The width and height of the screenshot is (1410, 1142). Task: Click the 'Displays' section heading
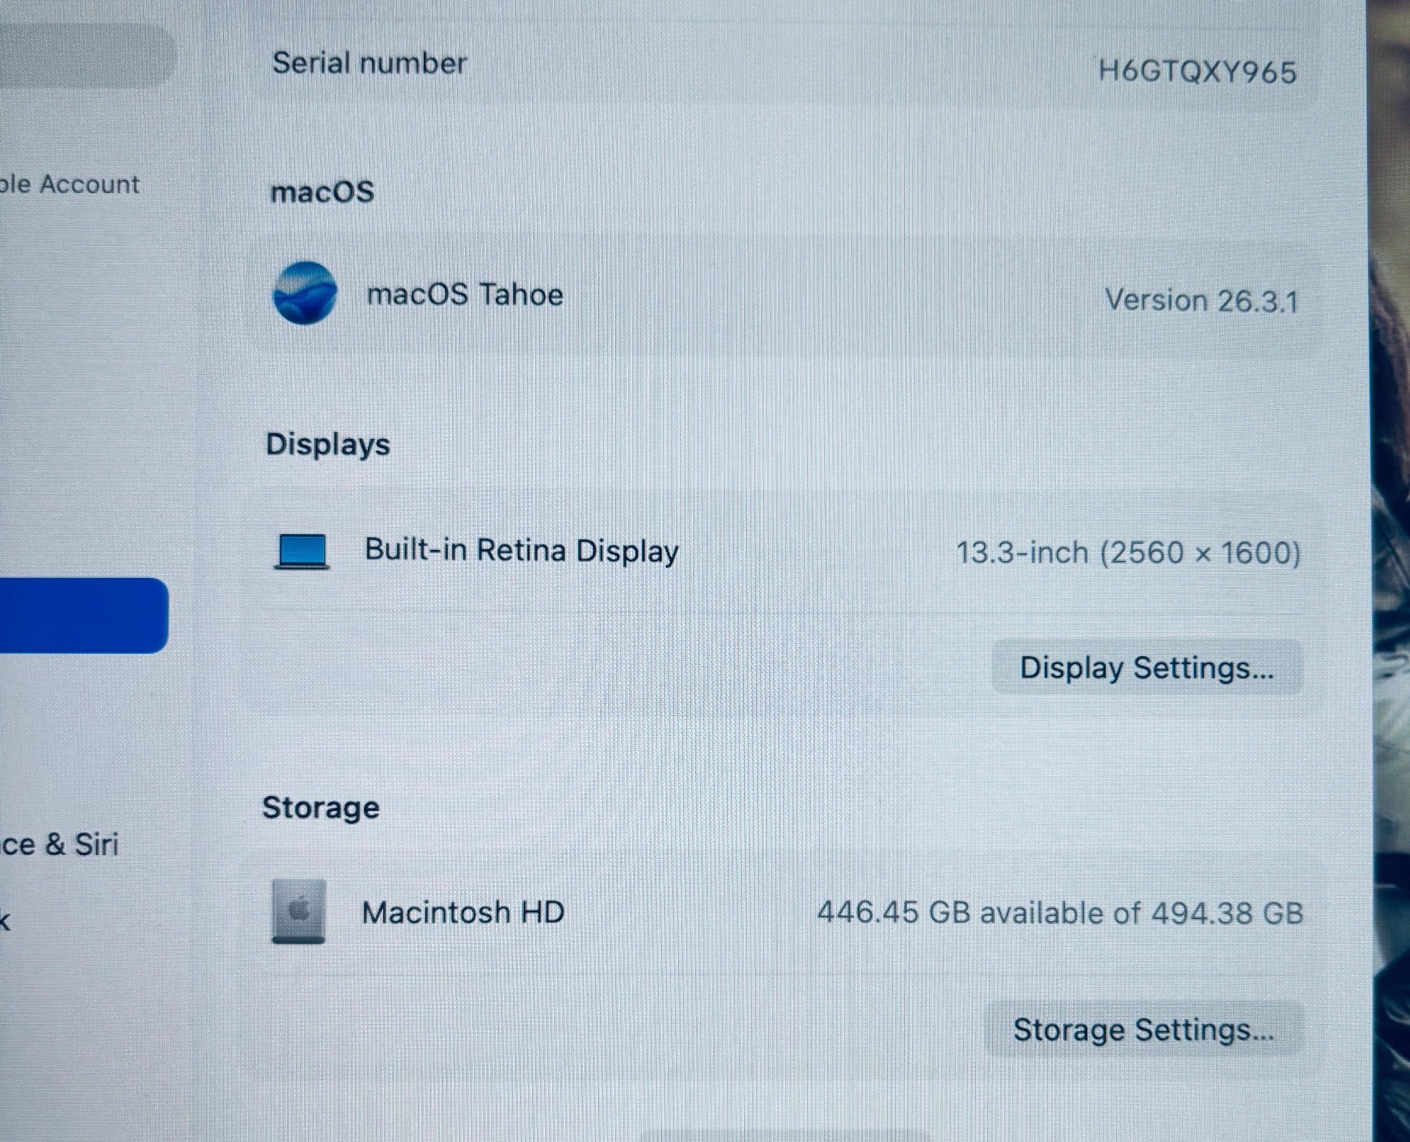[x=328, y=445]
